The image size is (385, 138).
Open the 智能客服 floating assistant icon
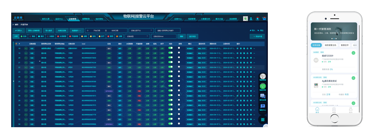(263, 76)
